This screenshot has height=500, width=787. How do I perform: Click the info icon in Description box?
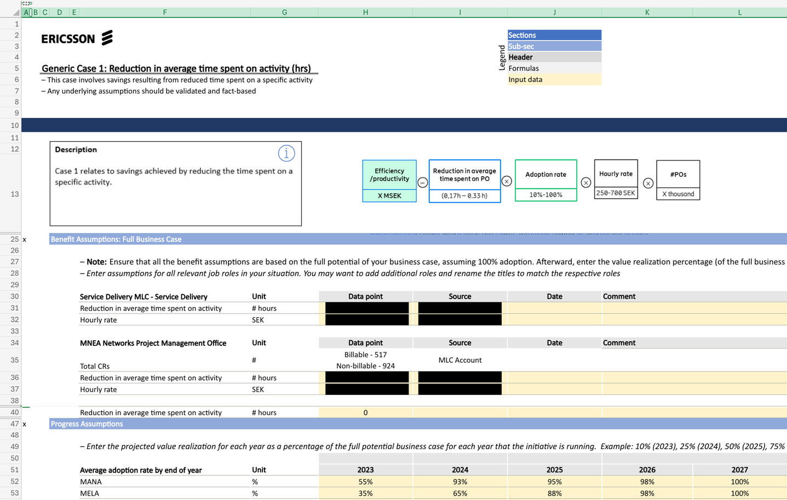286,153
